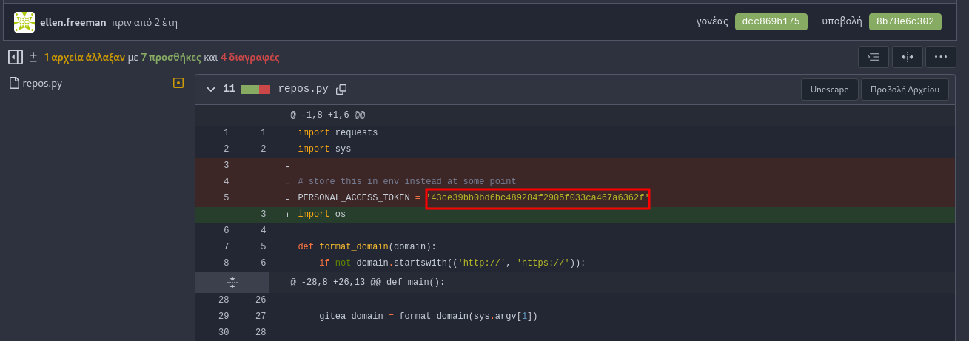Viewport: 969px width, 341px height.
Task: Click repos.py file name in diff header
Action: pyautogui.click(x=303, y=89)
